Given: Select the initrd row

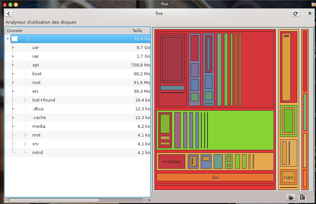Looking at the screenshot, I should 78,152.
